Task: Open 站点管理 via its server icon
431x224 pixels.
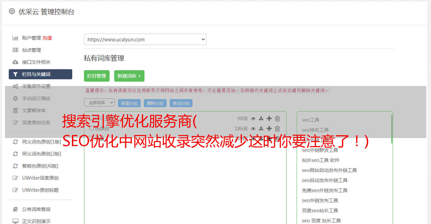Action: (15, 50)
